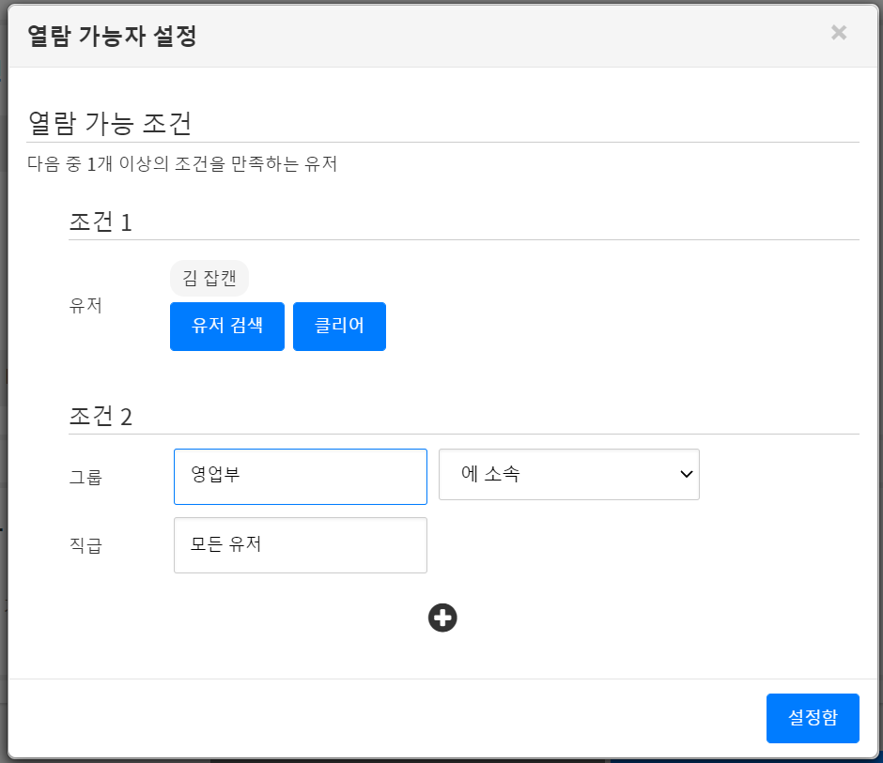Viewport: 883px width, 763px height.
Task: Click the 조건 1 section heading
Action: [x=101, y=222]
